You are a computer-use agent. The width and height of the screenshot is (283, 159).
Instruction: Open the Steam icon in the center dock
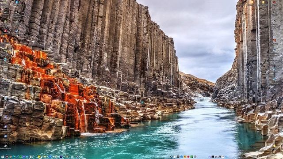click(171, 157)
